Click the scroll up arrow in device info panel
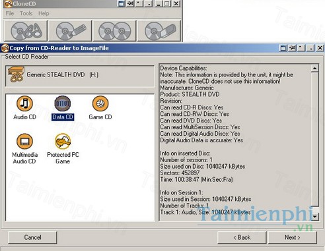The image size is (325, 251). click(x=315, y=69)
